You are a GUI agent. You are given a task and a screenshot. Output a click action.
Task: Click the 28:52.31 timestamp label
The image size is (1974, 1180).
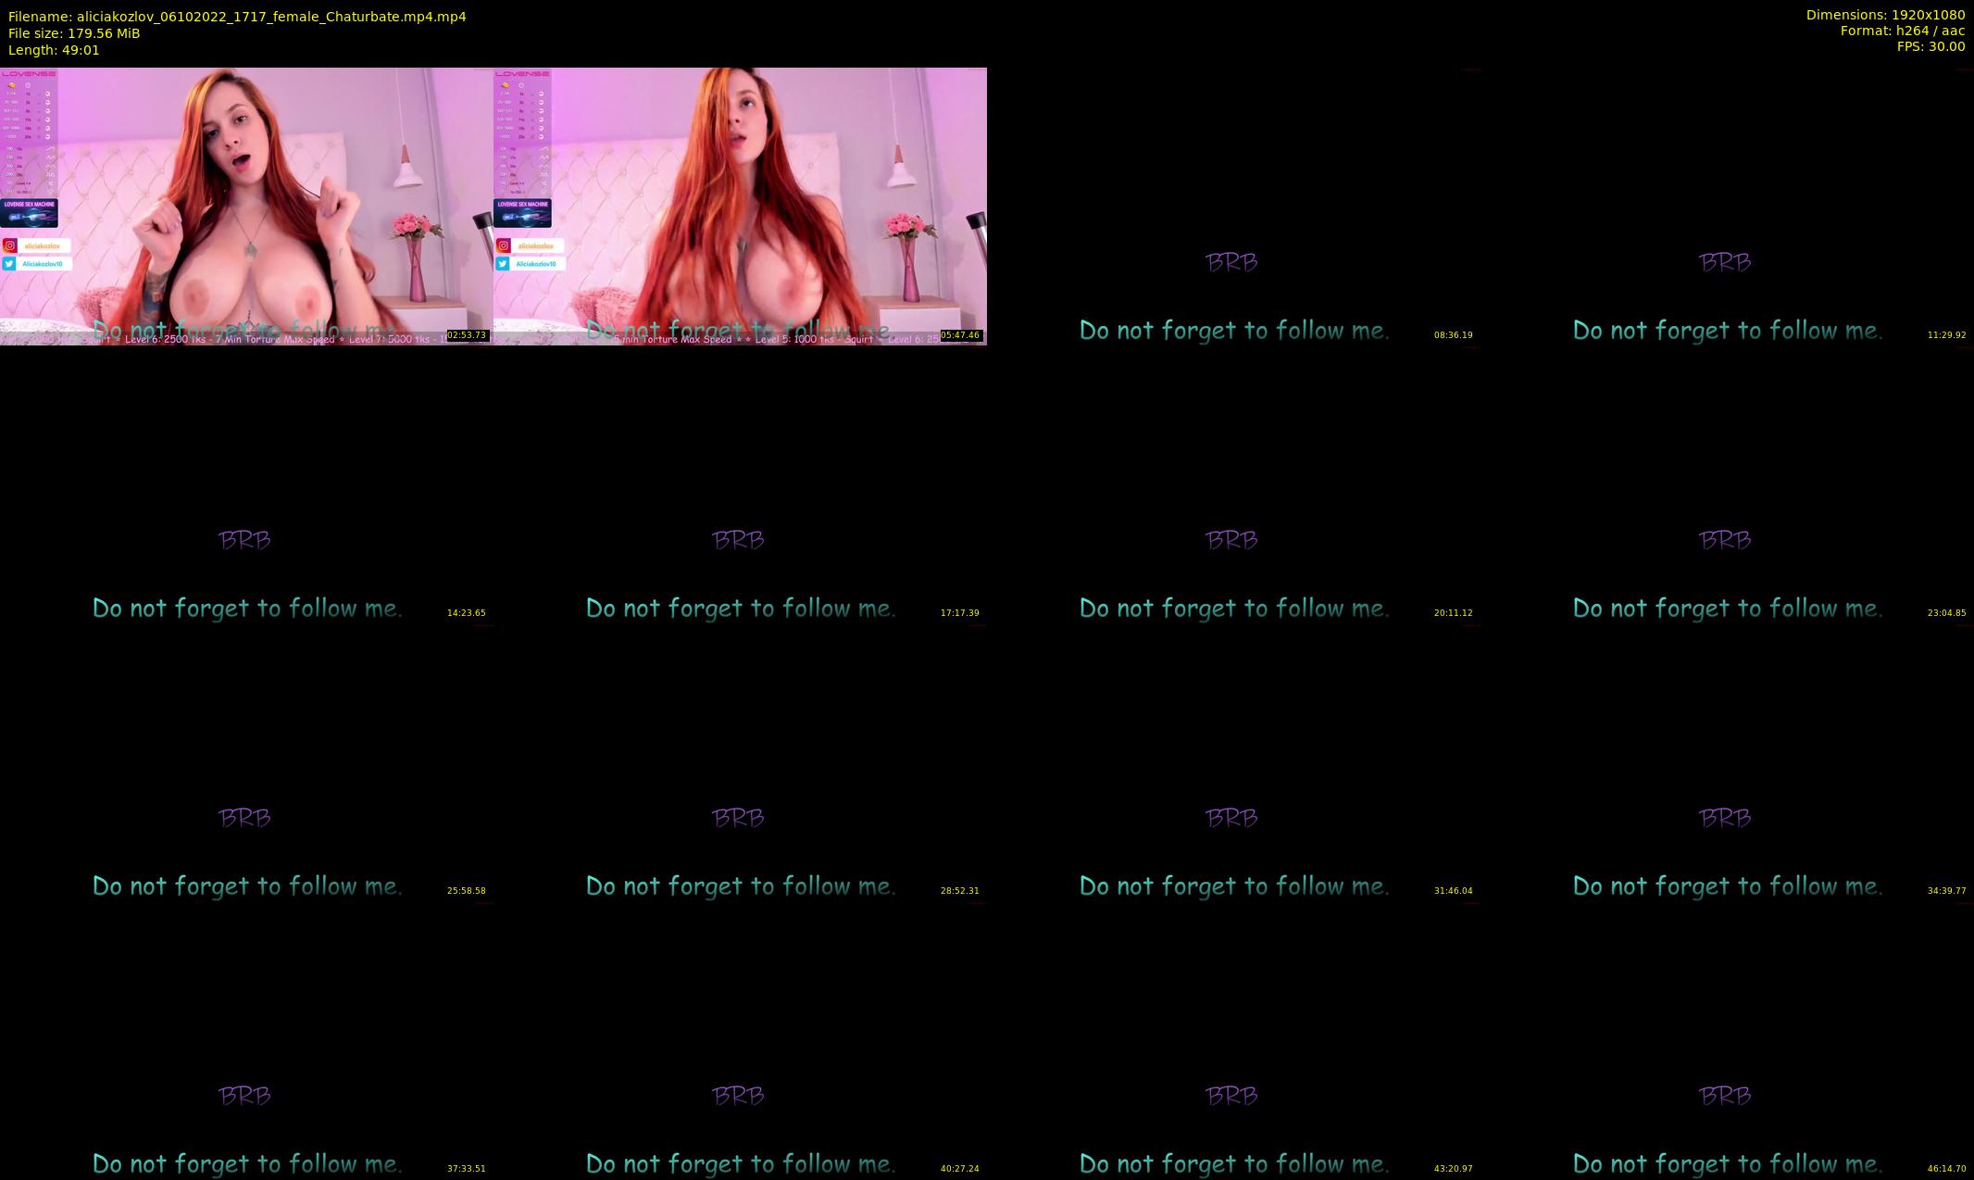(x=960, y=891)
